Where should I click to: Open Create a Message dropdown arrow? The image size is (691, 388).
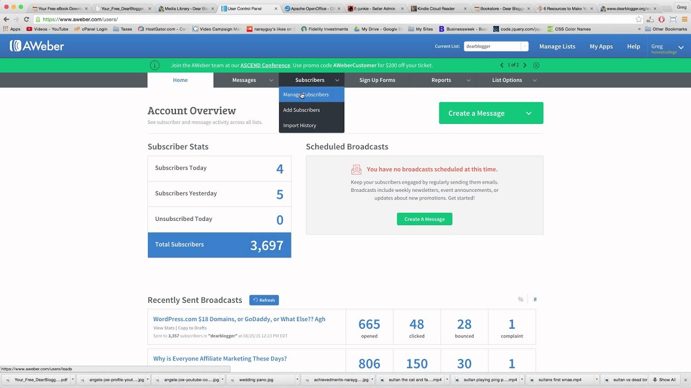pyautogui.click(x=529, y=113)
